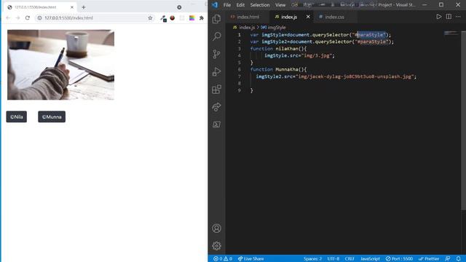Change the UTF-8 encoding selector

tap(333, 259)
